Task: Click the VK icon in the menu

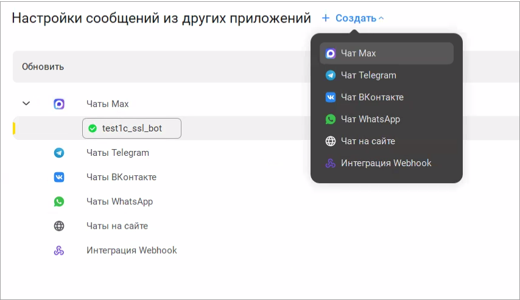Action: (x=330, y=97)
